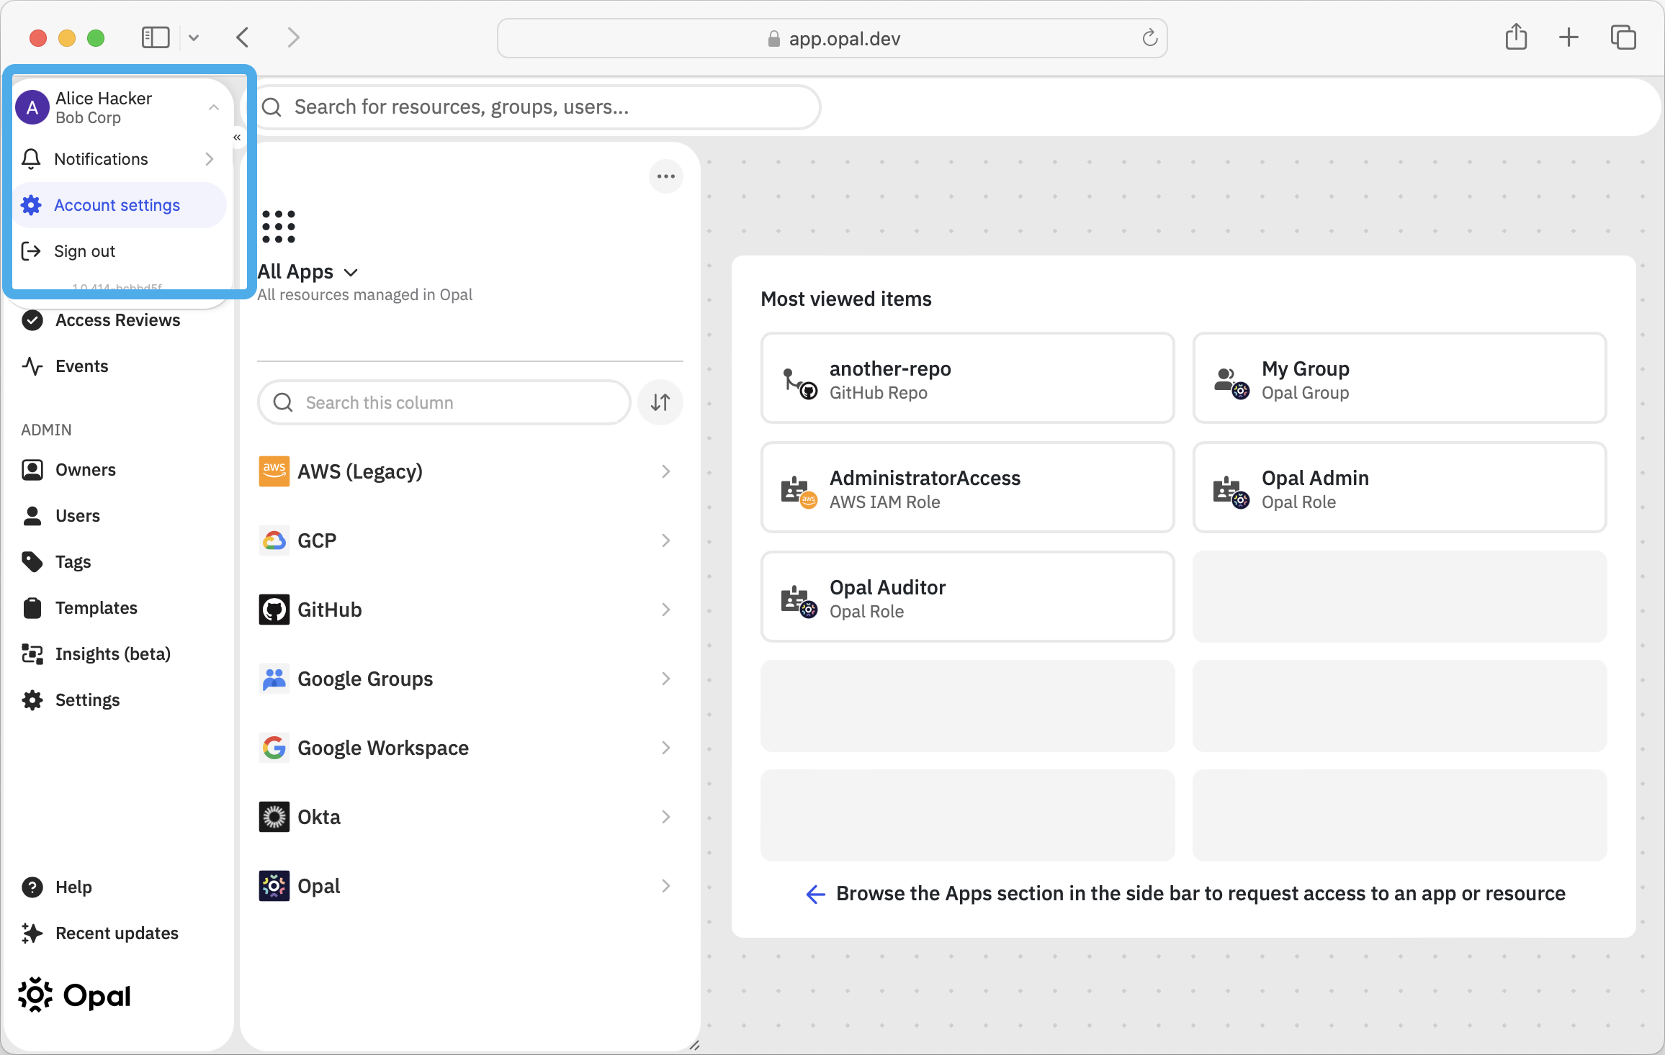The width and height of the screenshot is (1665, 1055).
Task: Expand the AWS (Legacy) app row
Action: [x=470, y=471]
